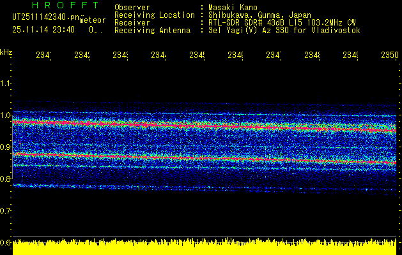Image resolution: width=402 pixels, height=255 pixels.
Task: Click the 2350 time marker
Action: [389, 55]
